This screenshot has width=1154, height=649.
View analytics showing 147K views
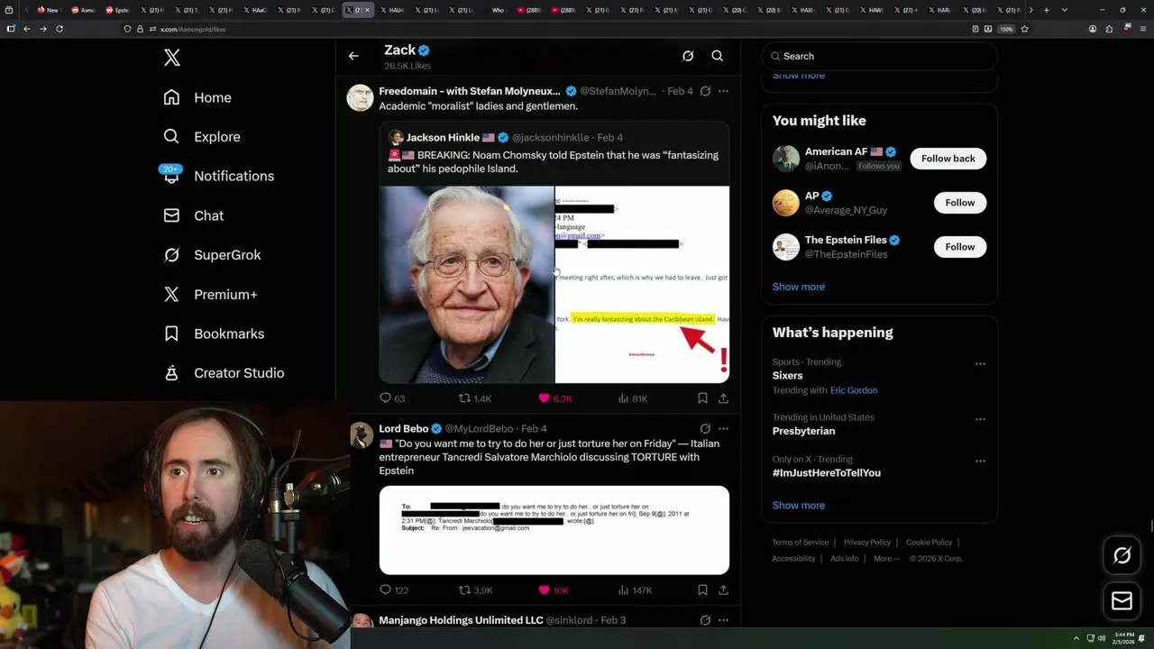click(635, 590)
